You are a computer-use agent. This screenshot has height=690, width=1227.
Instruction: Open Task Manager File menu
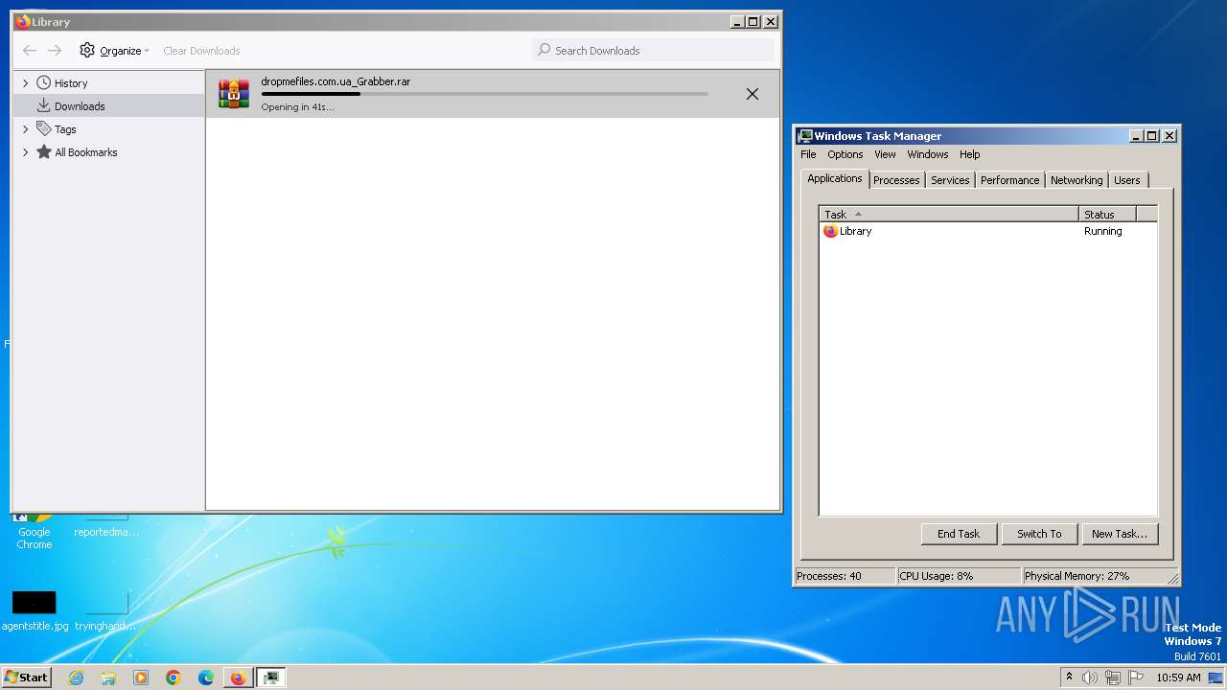coord(808,154)
